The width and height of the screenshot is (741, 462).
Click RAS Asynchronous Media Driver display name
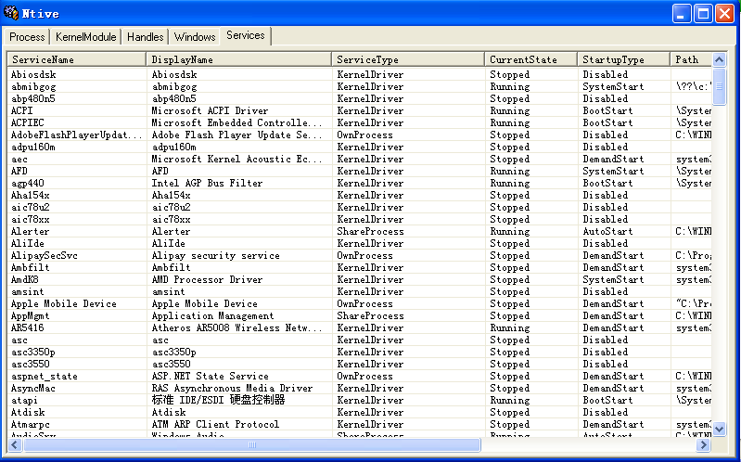pyautogui.click(x=232, y=388)
